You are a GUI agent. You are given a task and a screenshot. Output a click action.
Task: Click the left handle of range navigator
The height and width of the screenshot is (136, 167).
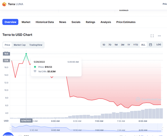(x=10, y=127)
